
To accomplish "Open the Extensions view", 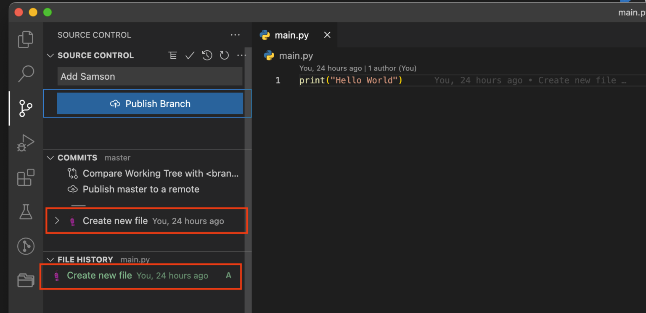I will click(x=25, y=177).
